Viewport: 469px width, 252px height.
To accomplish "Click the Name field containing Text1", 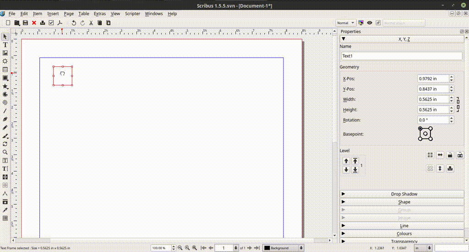I will pyautogui.click(x=402, y=56).
